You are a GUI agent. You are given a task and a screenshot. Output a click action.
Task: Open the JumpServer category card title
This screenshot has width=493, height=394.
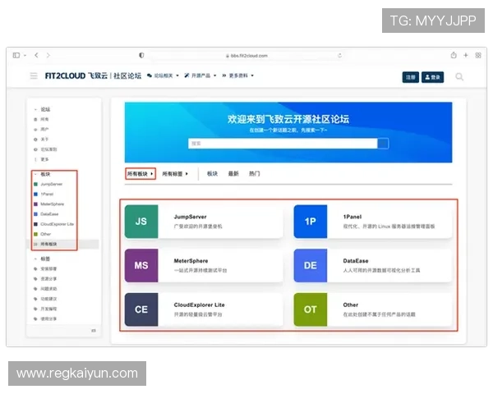click(x=191, y=217)
